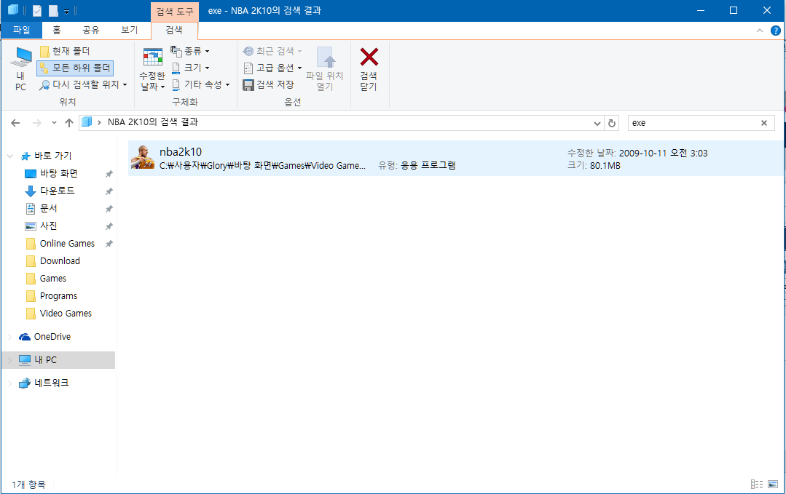Open Games folder in sidebar
The height and width of the screenshot is (494, 786).
pos(53,278)
